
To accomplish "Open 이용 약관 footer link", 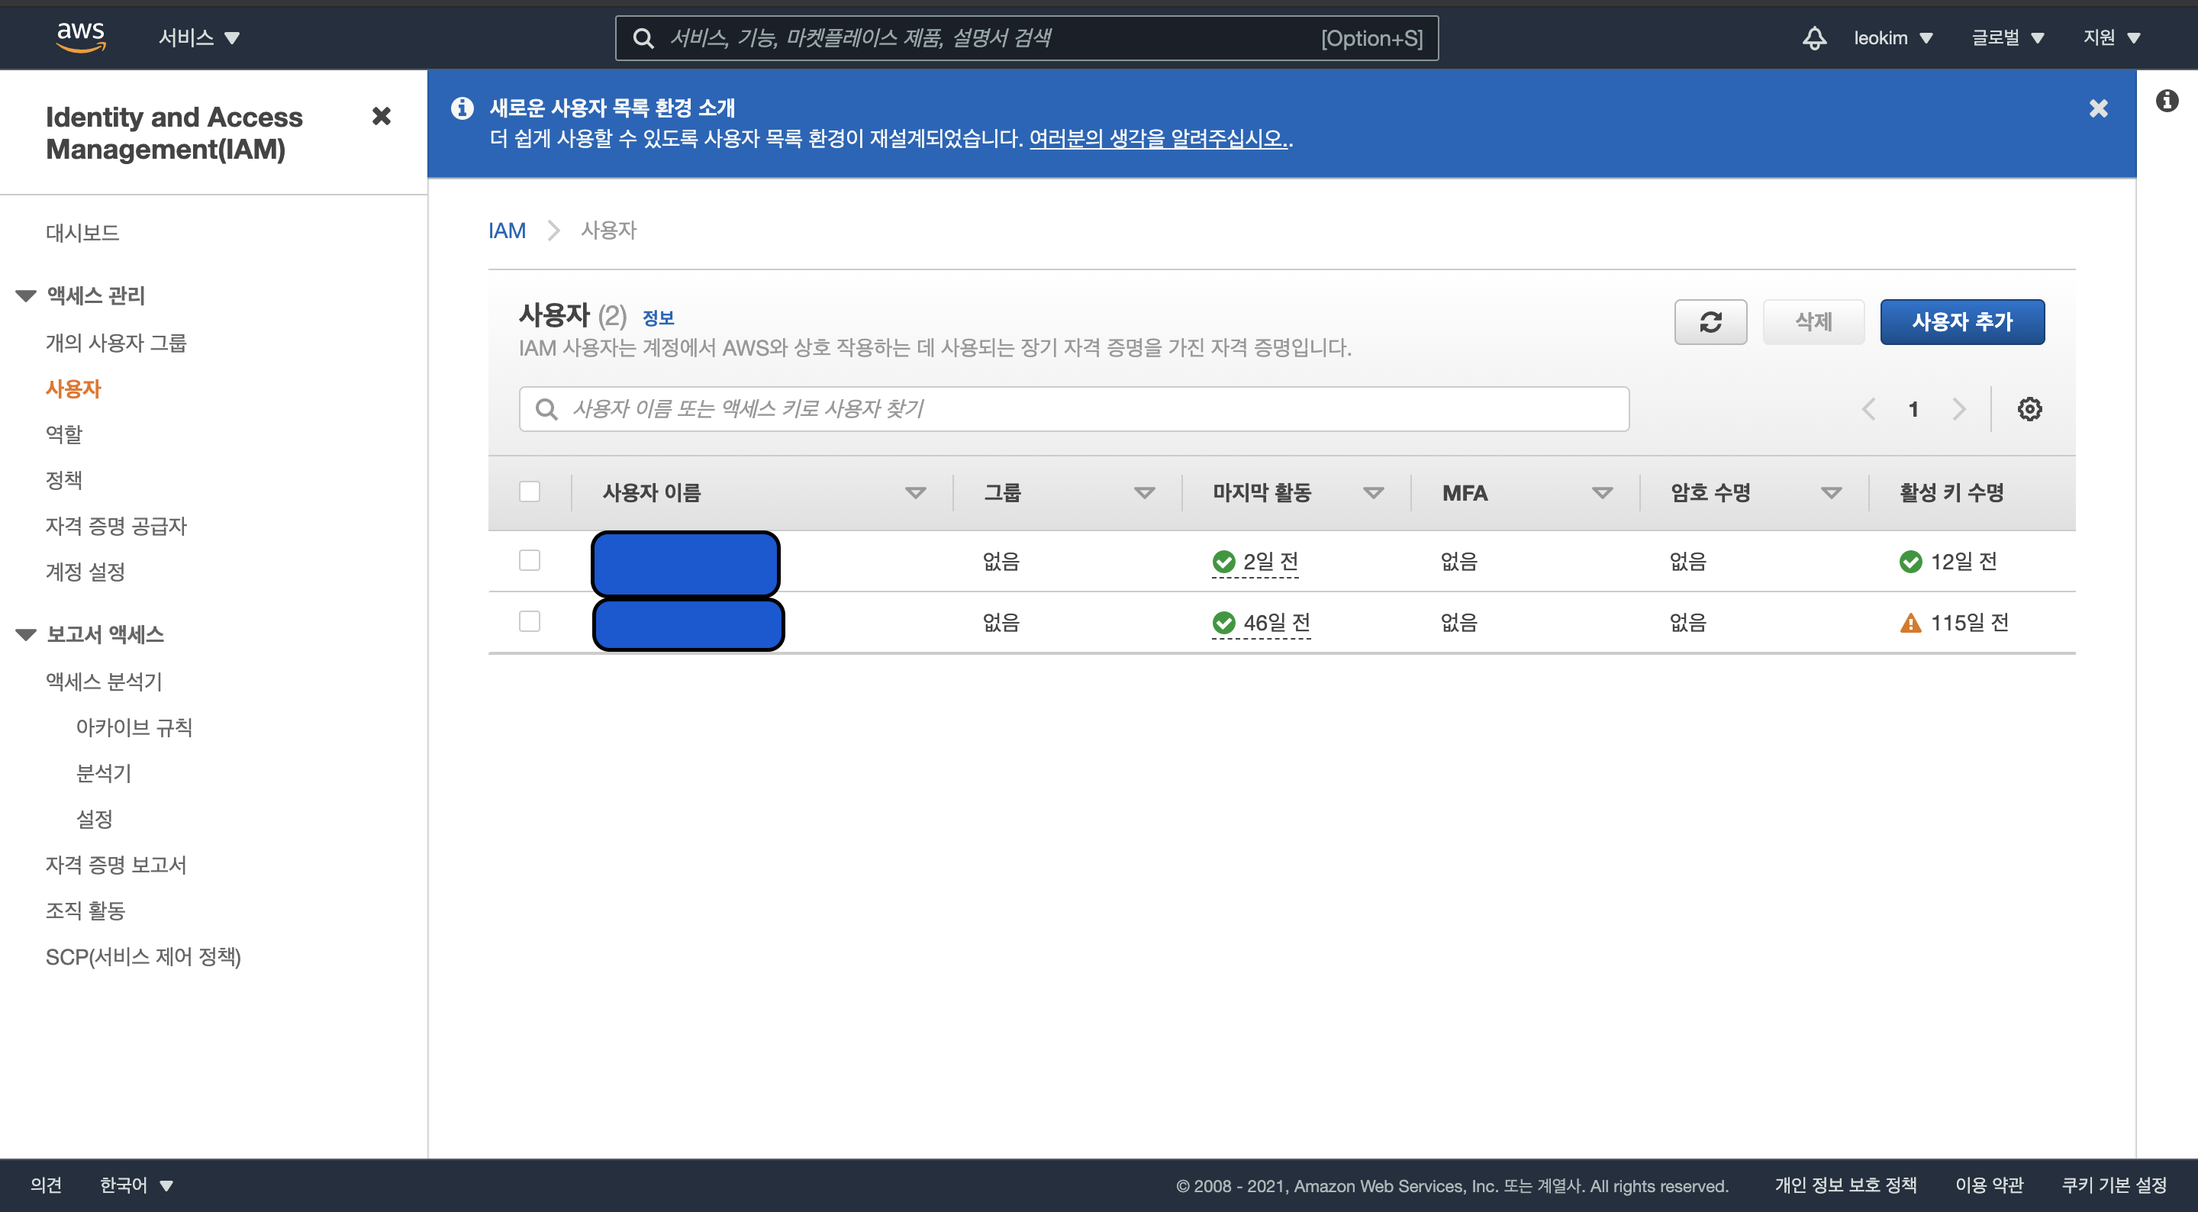I will [1989, 1185].
